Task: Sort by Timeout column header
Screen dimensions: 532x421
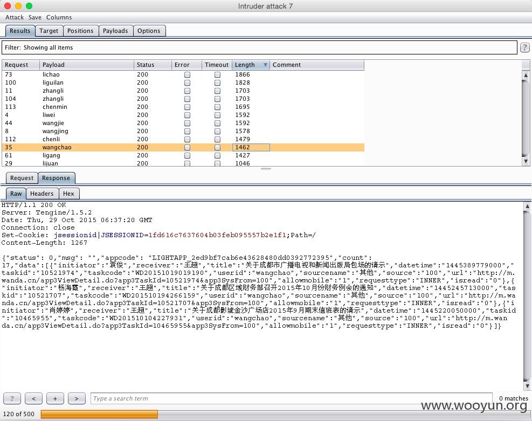Action: [x=217, y=65]
